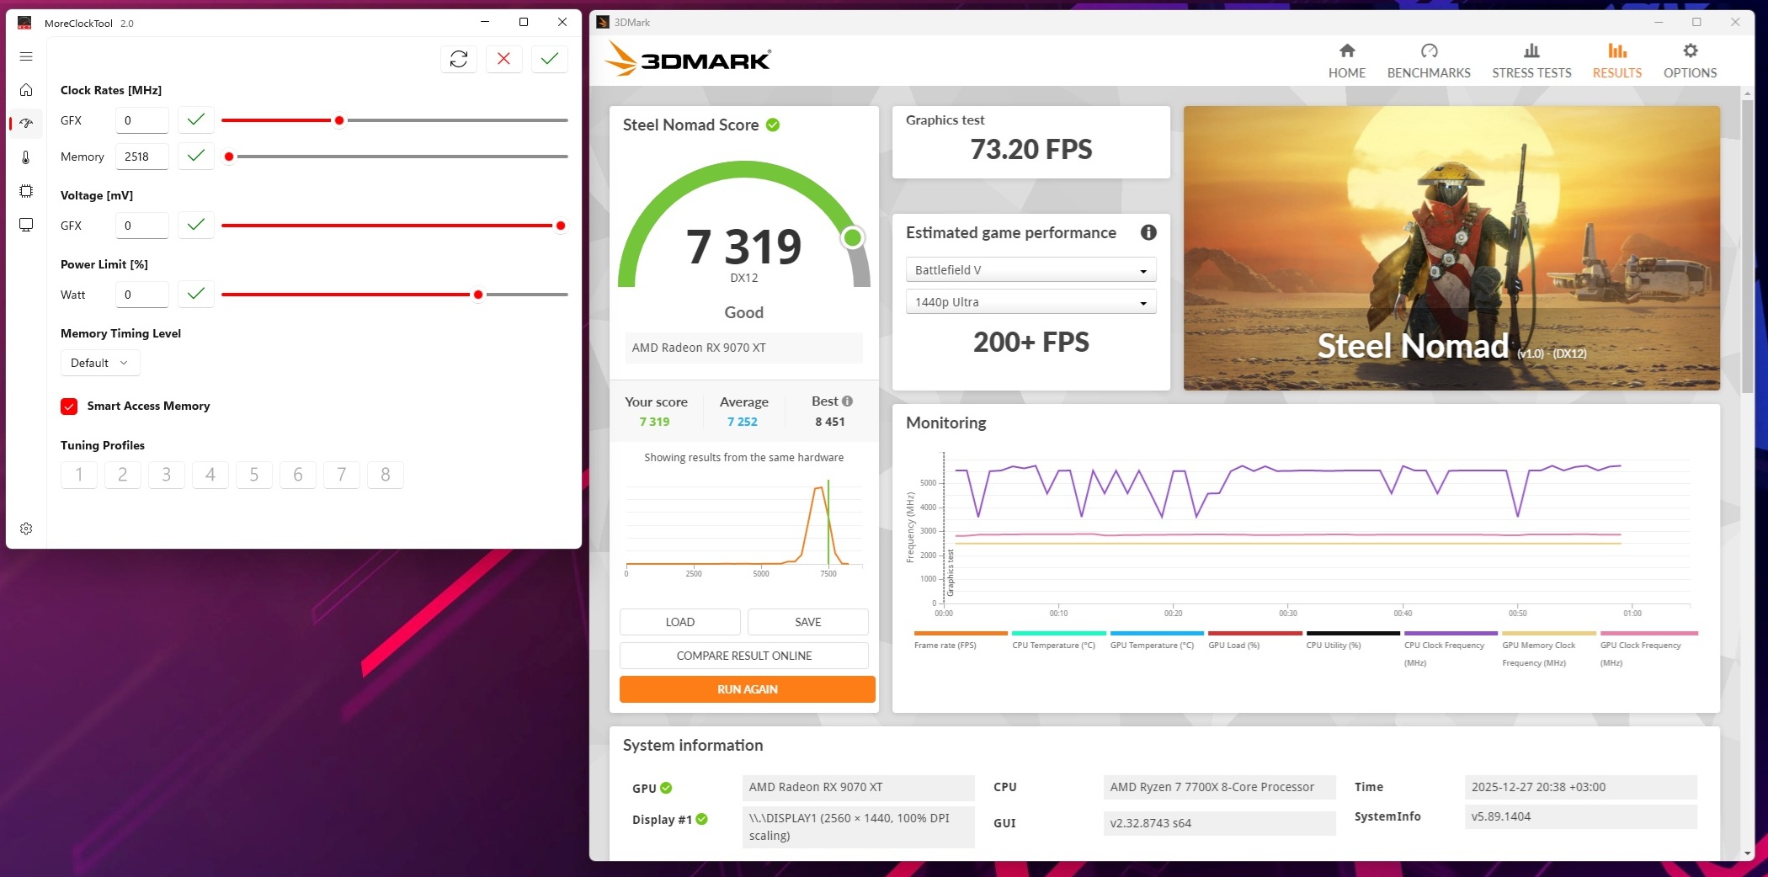Viewport: 1768px width, 877px height.
Task: Click the green check beside Watt power limit
Action: tap(196, 294)
